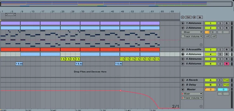Viewport: 234px width, 111px height.
Task: Solo track 5 Abletunes
Action: (220, 59)
